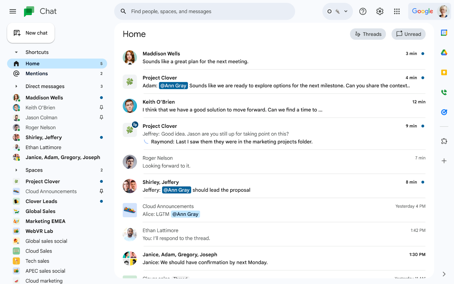The width and height of the screenshot is (454, 284).
Task: Open Cloud marketing space in sidebar
Action: pyautogui.click(x=57, y=281)
